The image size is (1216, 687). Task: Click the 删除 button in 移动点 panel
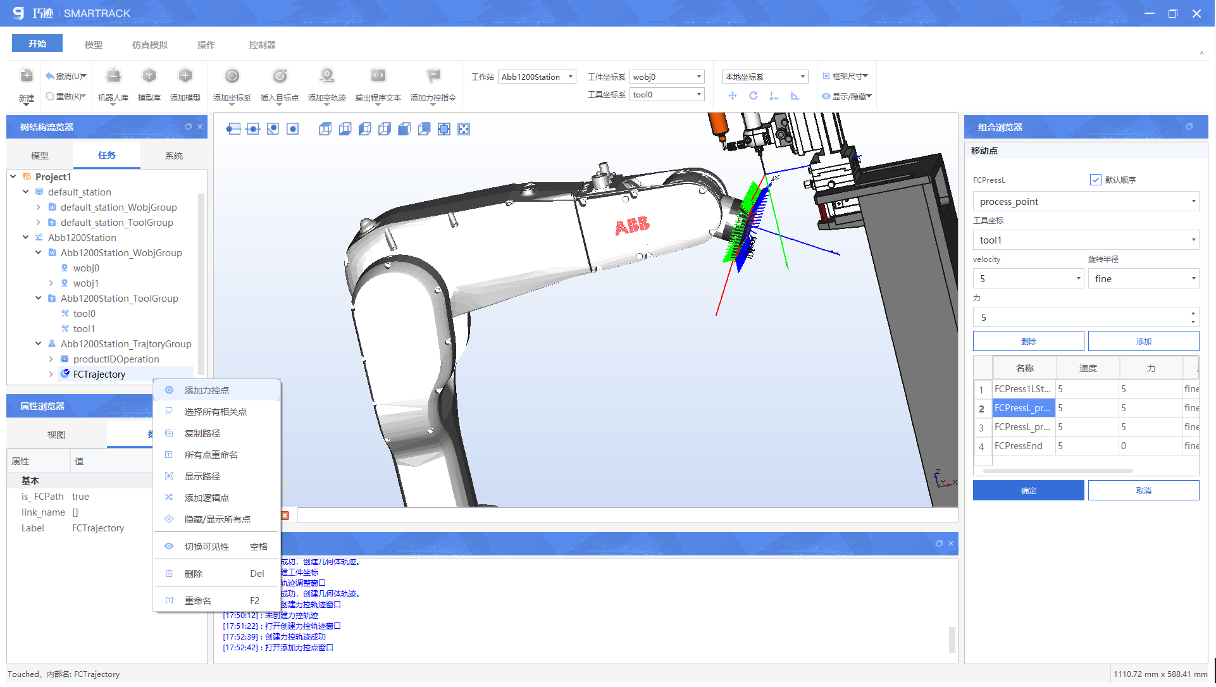pyautogui.click(x=1029, y=341)
